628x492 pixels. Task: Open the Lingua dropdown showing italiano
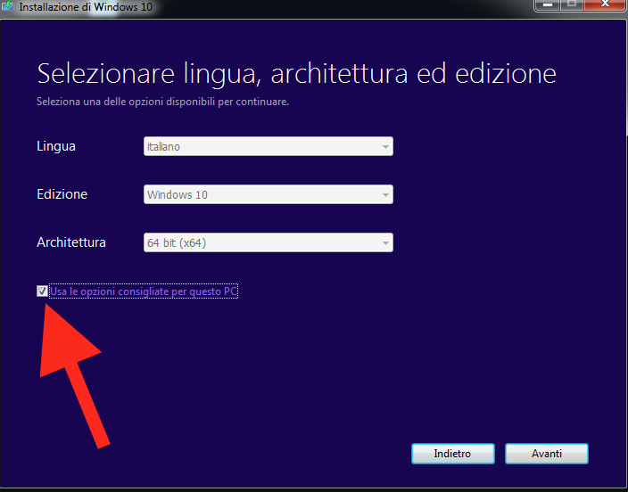click(x=269, y=146)
